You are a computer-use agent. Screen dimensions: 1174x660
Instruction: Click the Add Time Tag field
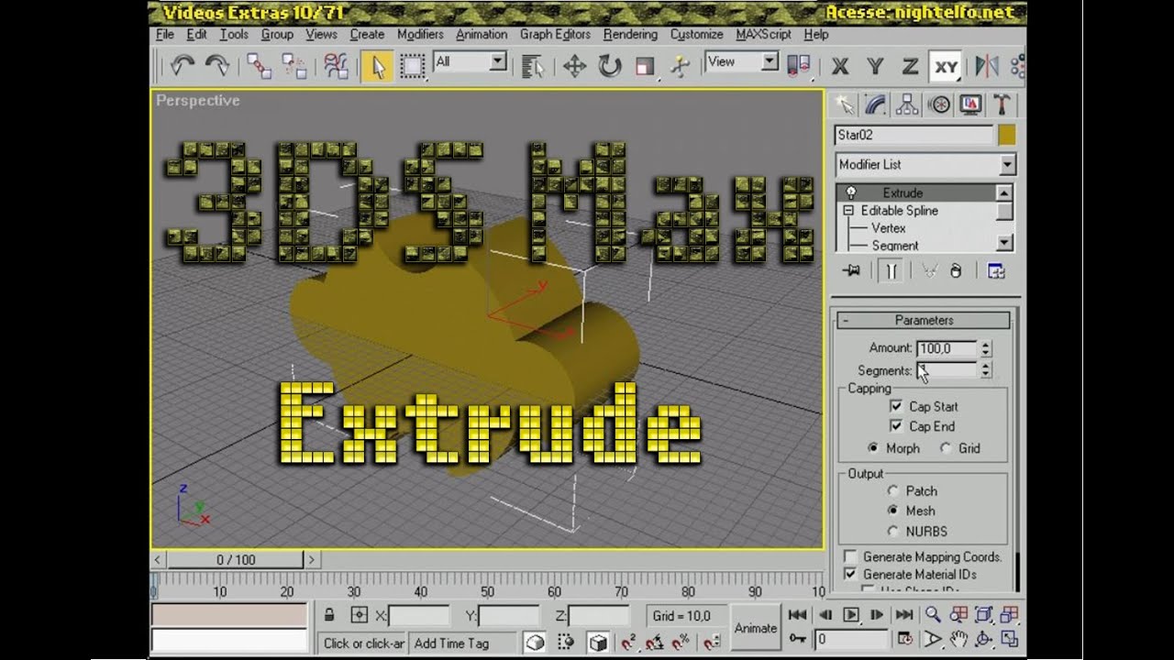coord(464,643)
